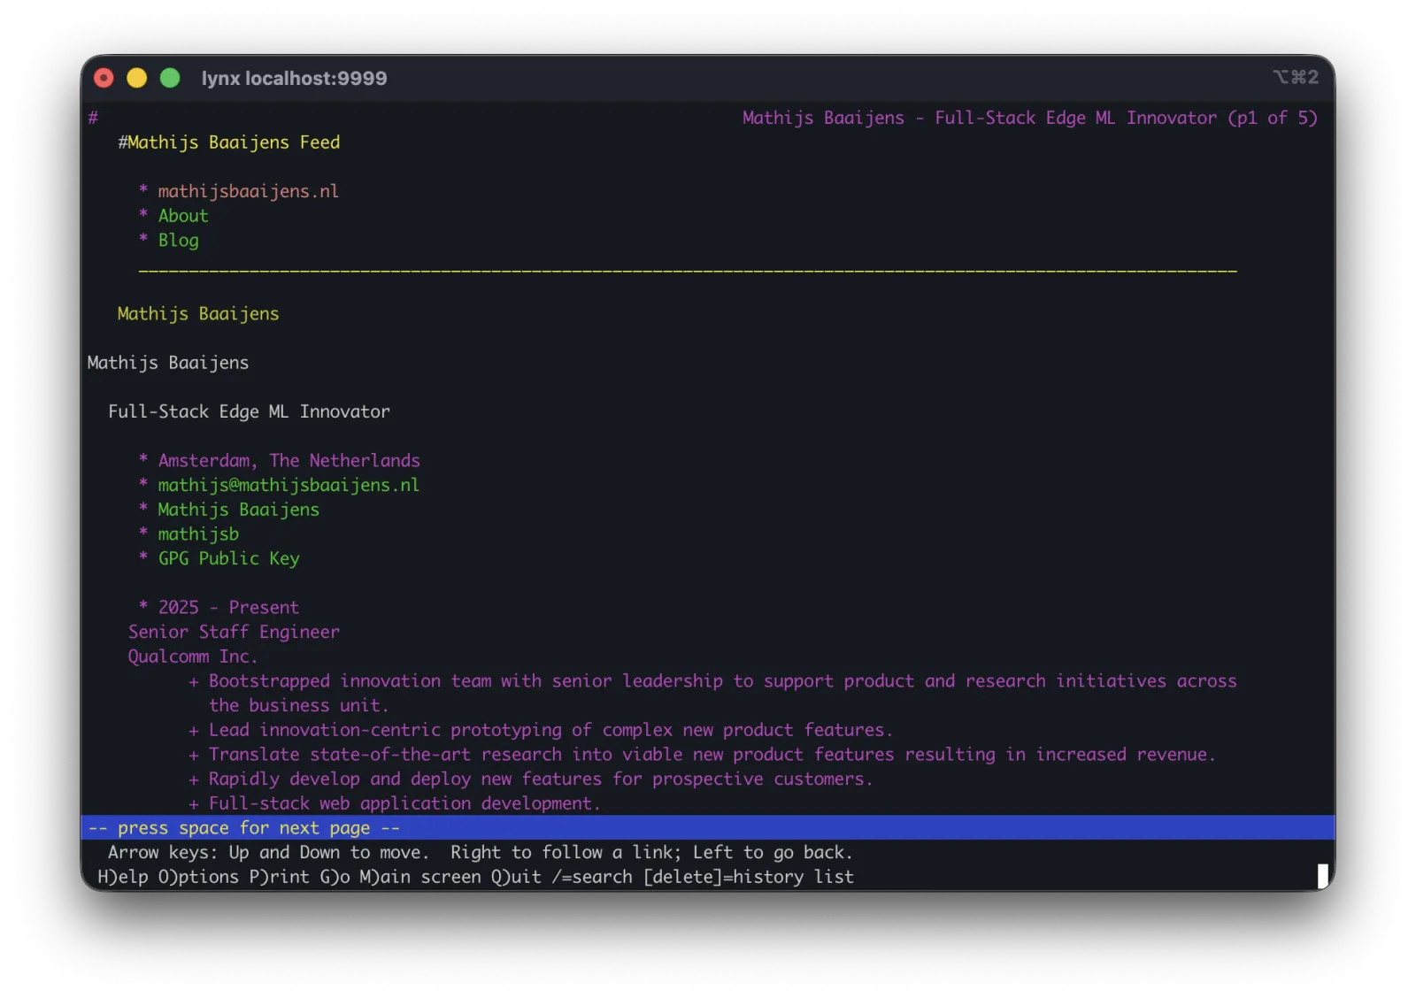Click the green maximize traffic light
This screenshot has width=1416, height=998.
[x=168, y=78]
